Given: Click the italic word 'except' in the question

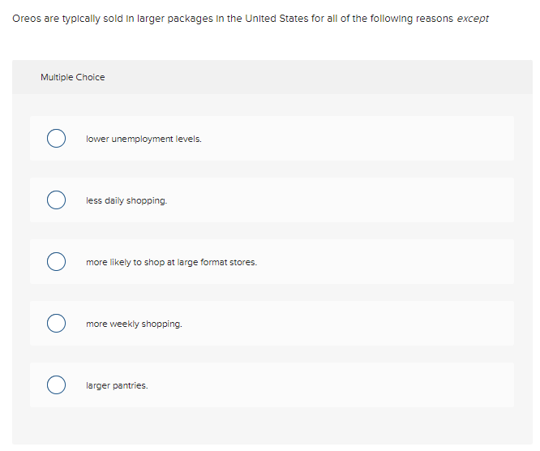Looking at the screenshot, I should click(473, 19).
